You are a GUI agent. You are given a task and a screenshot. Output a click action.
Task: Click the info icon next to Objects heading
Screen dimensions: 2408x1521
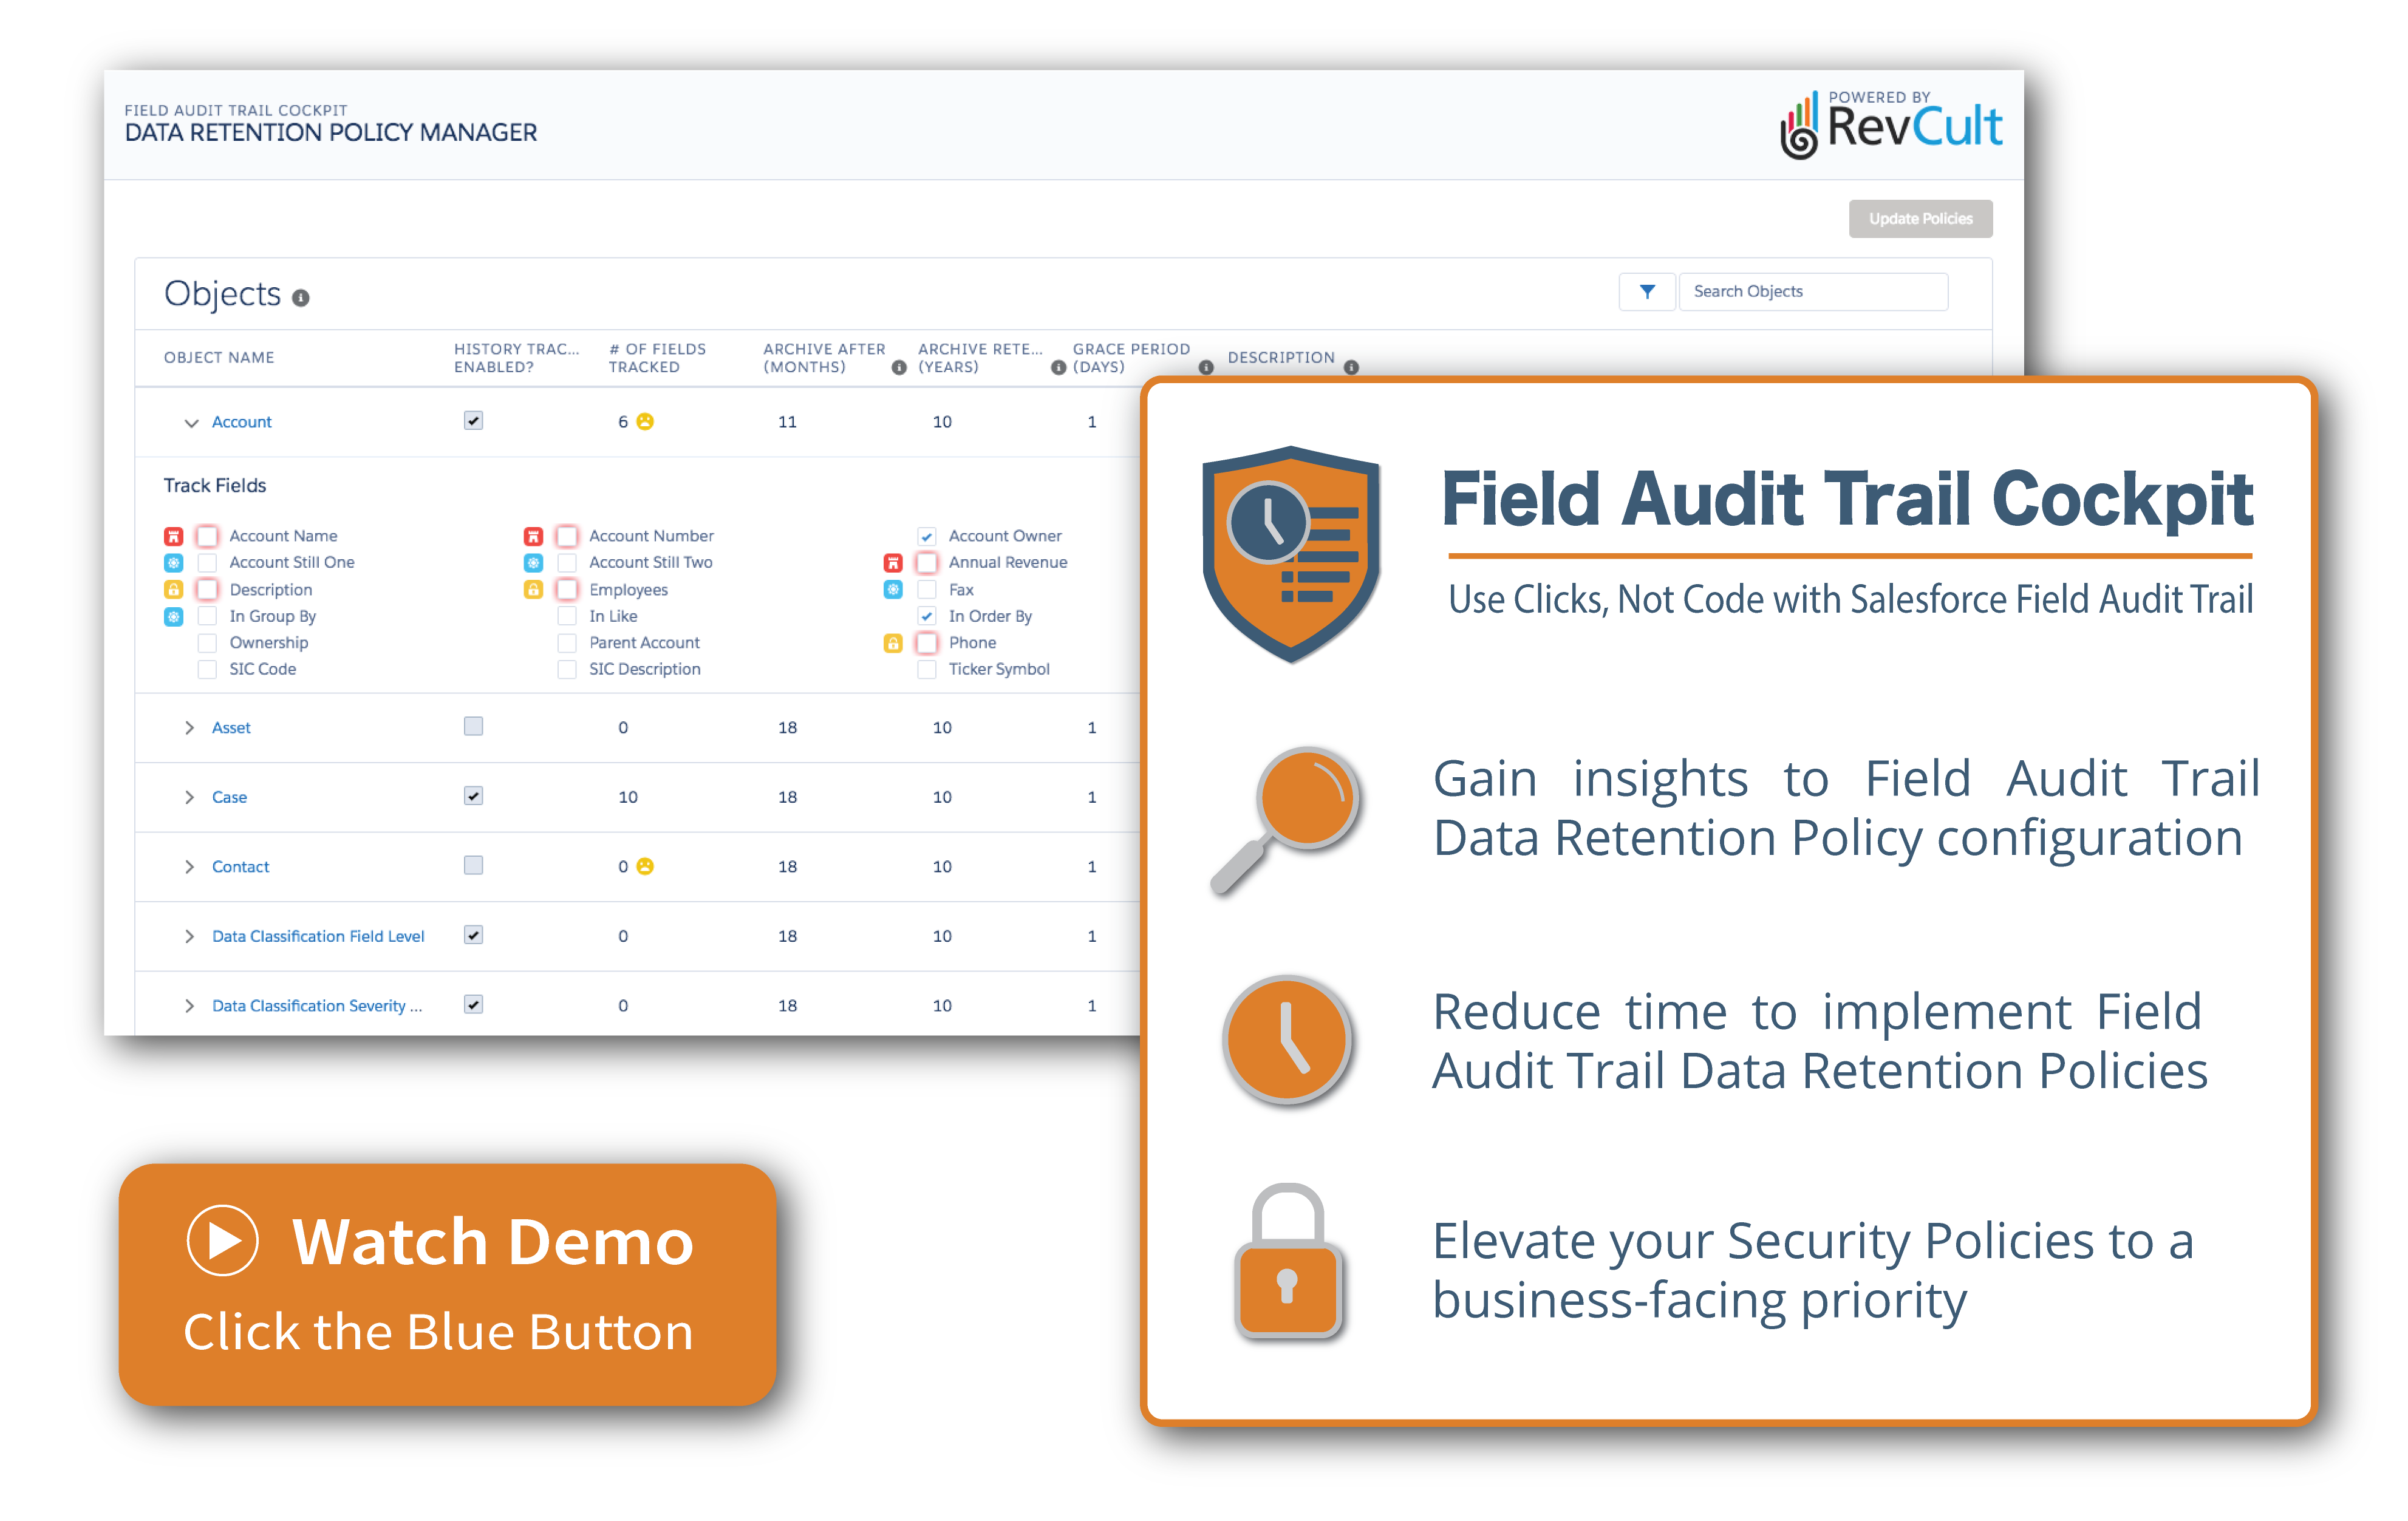301,297
